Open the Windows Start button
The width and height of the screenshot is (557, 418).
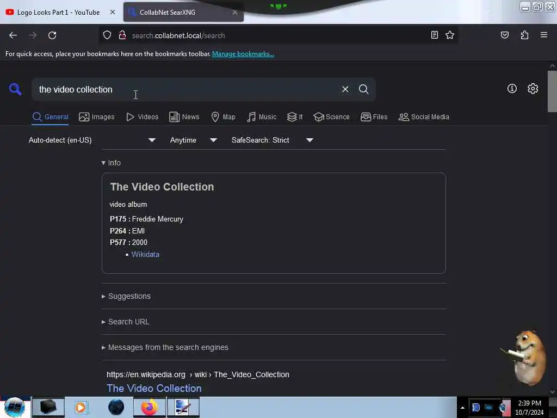pyautogui.click(x=15, y=407)
